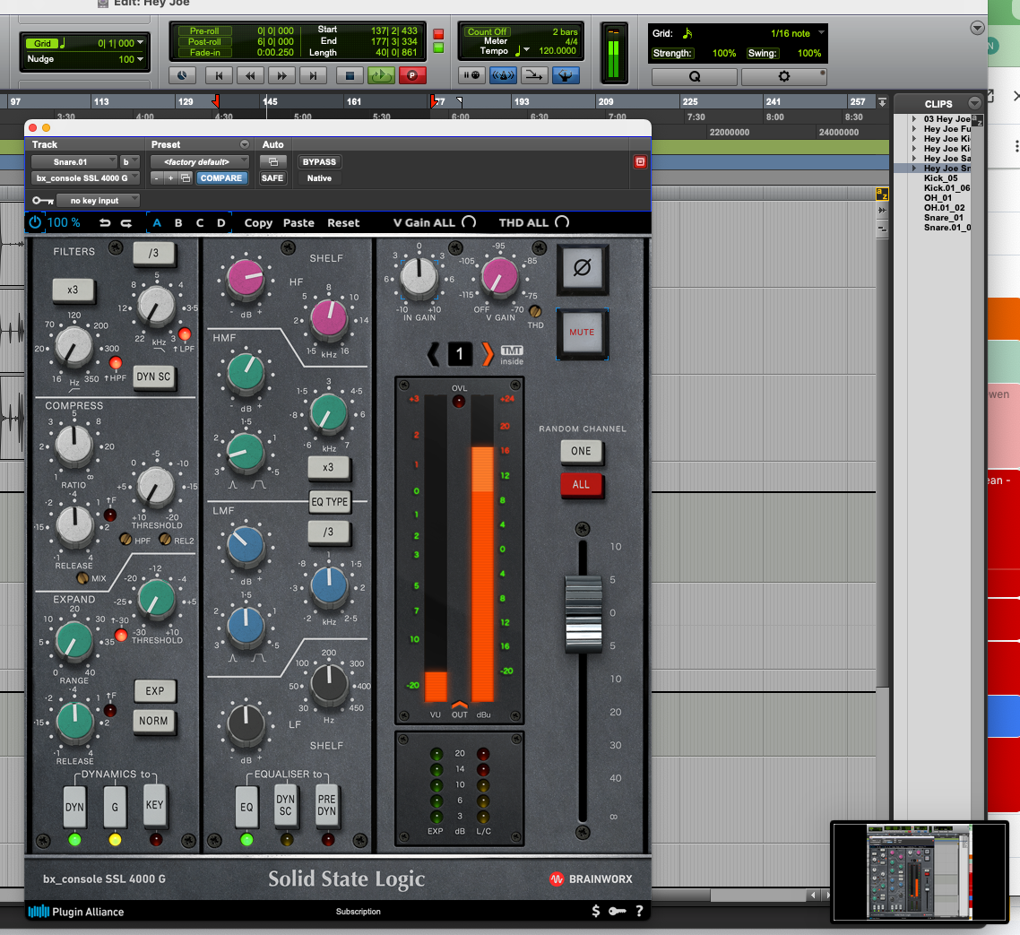Click the transport play button

[381, 75]
